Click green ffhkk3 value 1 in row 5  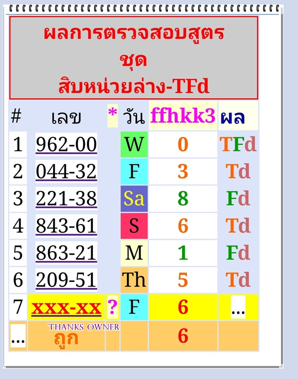coord(183,253)
